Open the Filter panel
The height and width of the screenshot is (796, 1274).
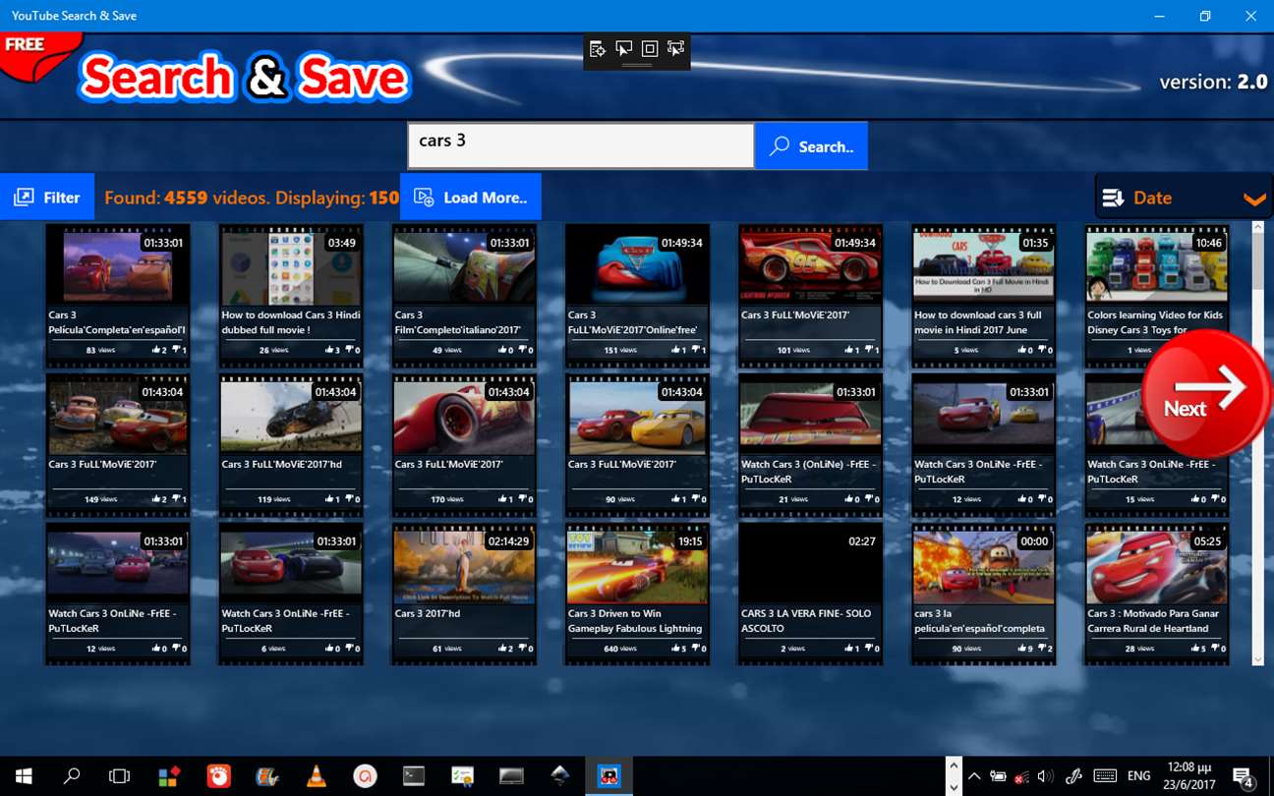[x=47, y=198]
